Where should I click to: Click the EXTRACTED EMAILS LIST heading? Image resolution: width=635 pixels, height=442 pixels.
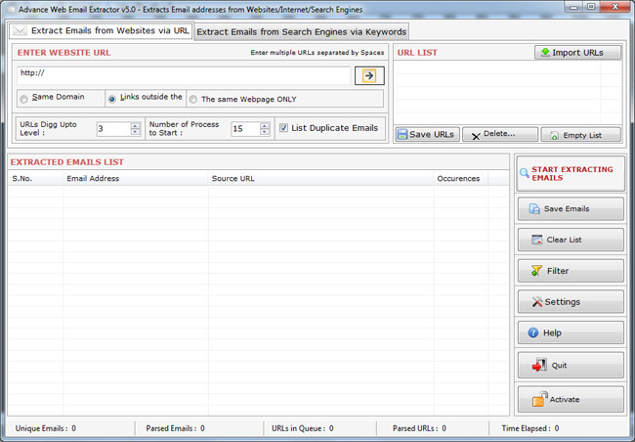(x=67, y=162)
